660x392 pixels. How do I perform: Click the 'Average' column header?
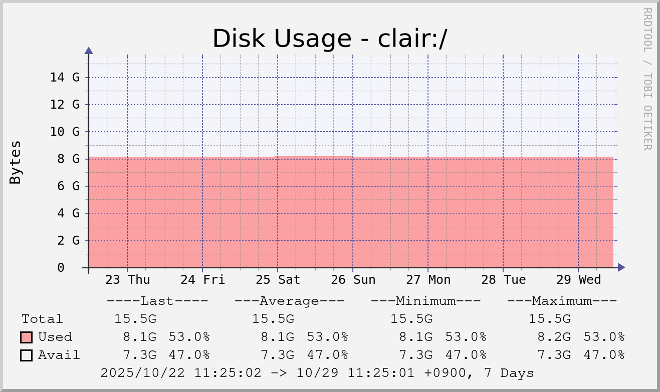click(x=289, y=301)
